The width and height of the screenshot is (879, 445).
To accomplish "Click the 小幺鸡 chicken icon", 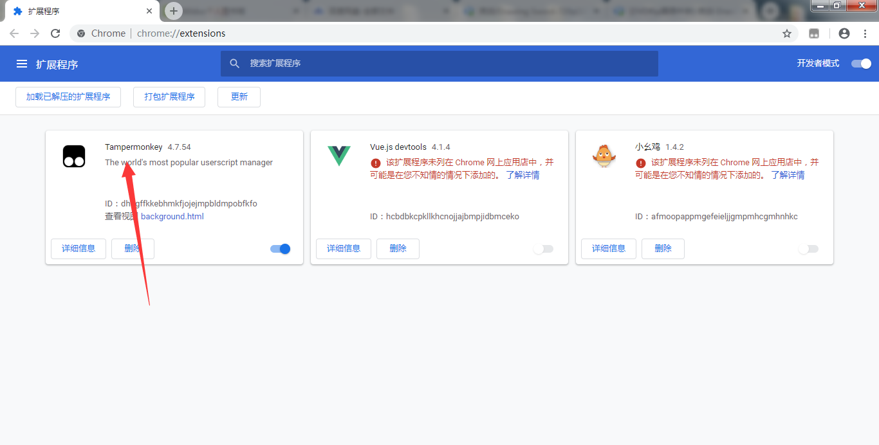I will 604,156.
